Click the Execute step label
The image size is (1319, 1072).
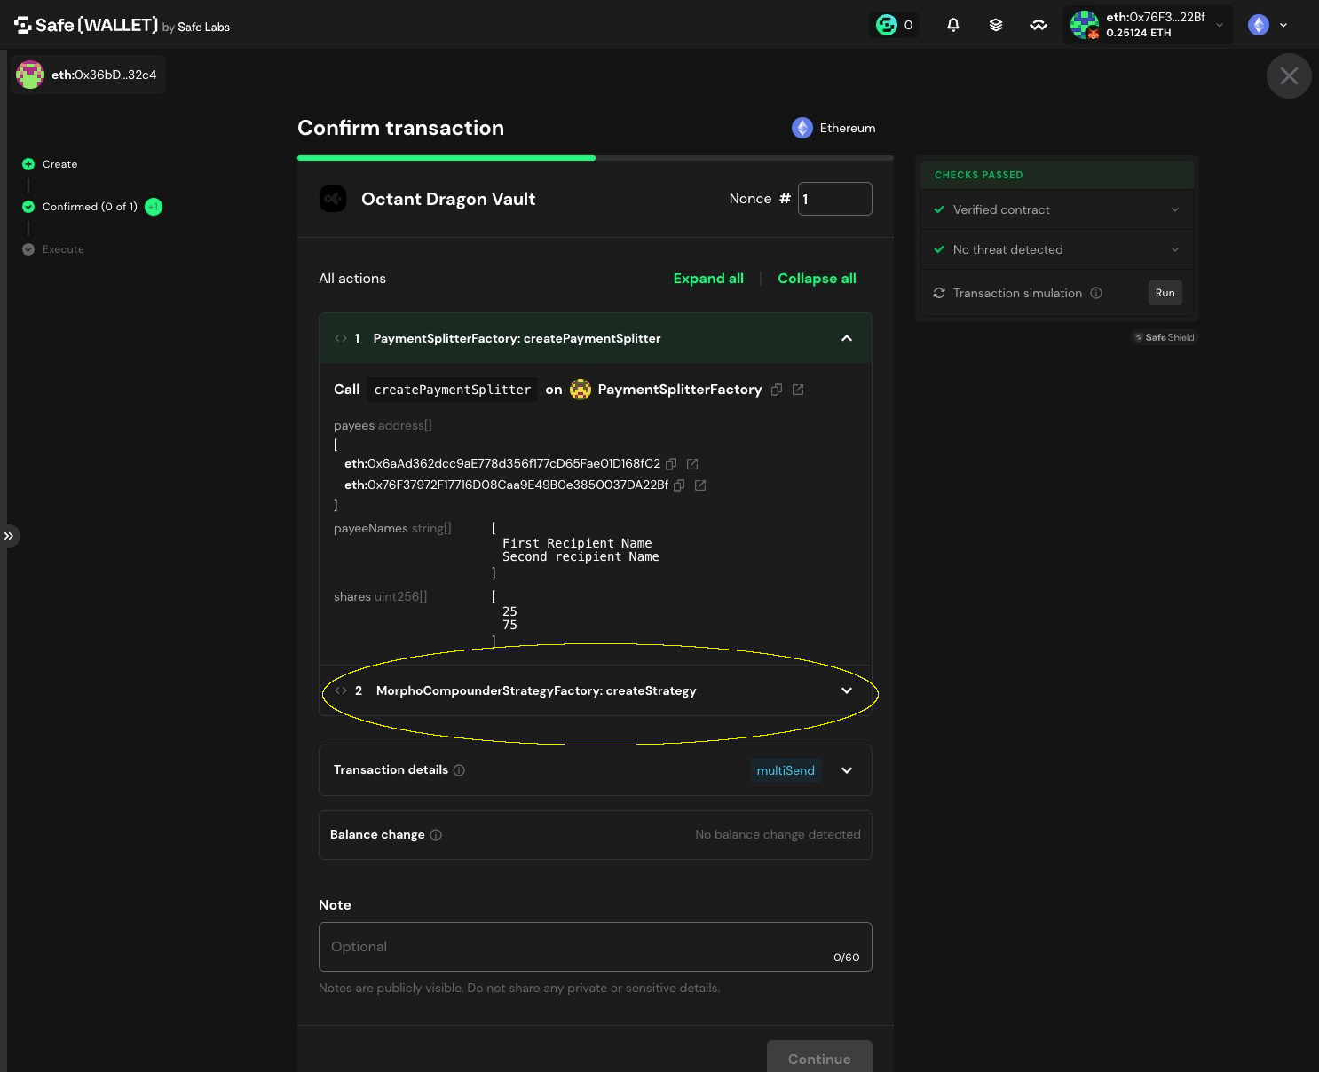[x=63, y=249]
